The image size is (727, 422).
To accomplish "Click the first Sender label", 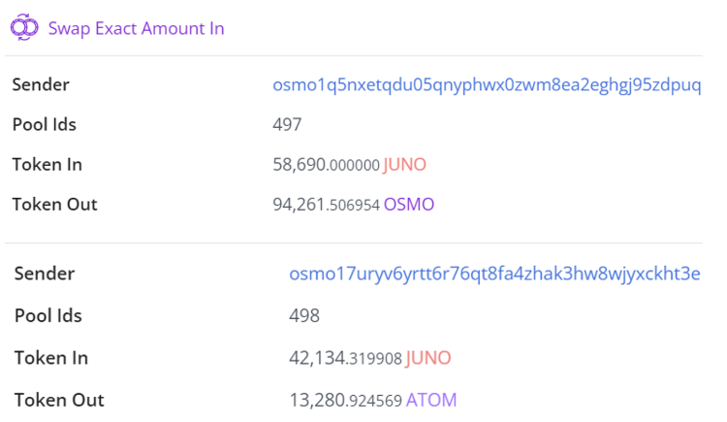I will [x=41, y=84].
